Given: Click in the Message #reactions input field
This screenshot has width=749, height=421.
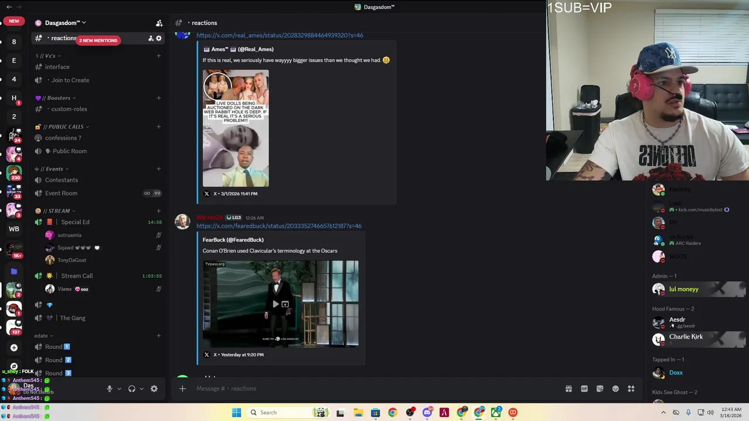Looking at the screenshot, I should 374,388.
